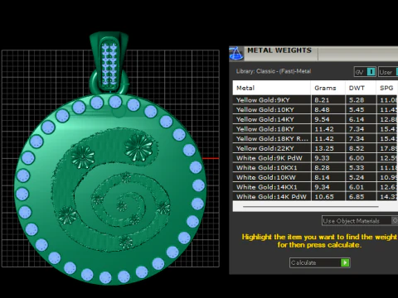Click the DWT column header
398x298 pixels.
361,88
